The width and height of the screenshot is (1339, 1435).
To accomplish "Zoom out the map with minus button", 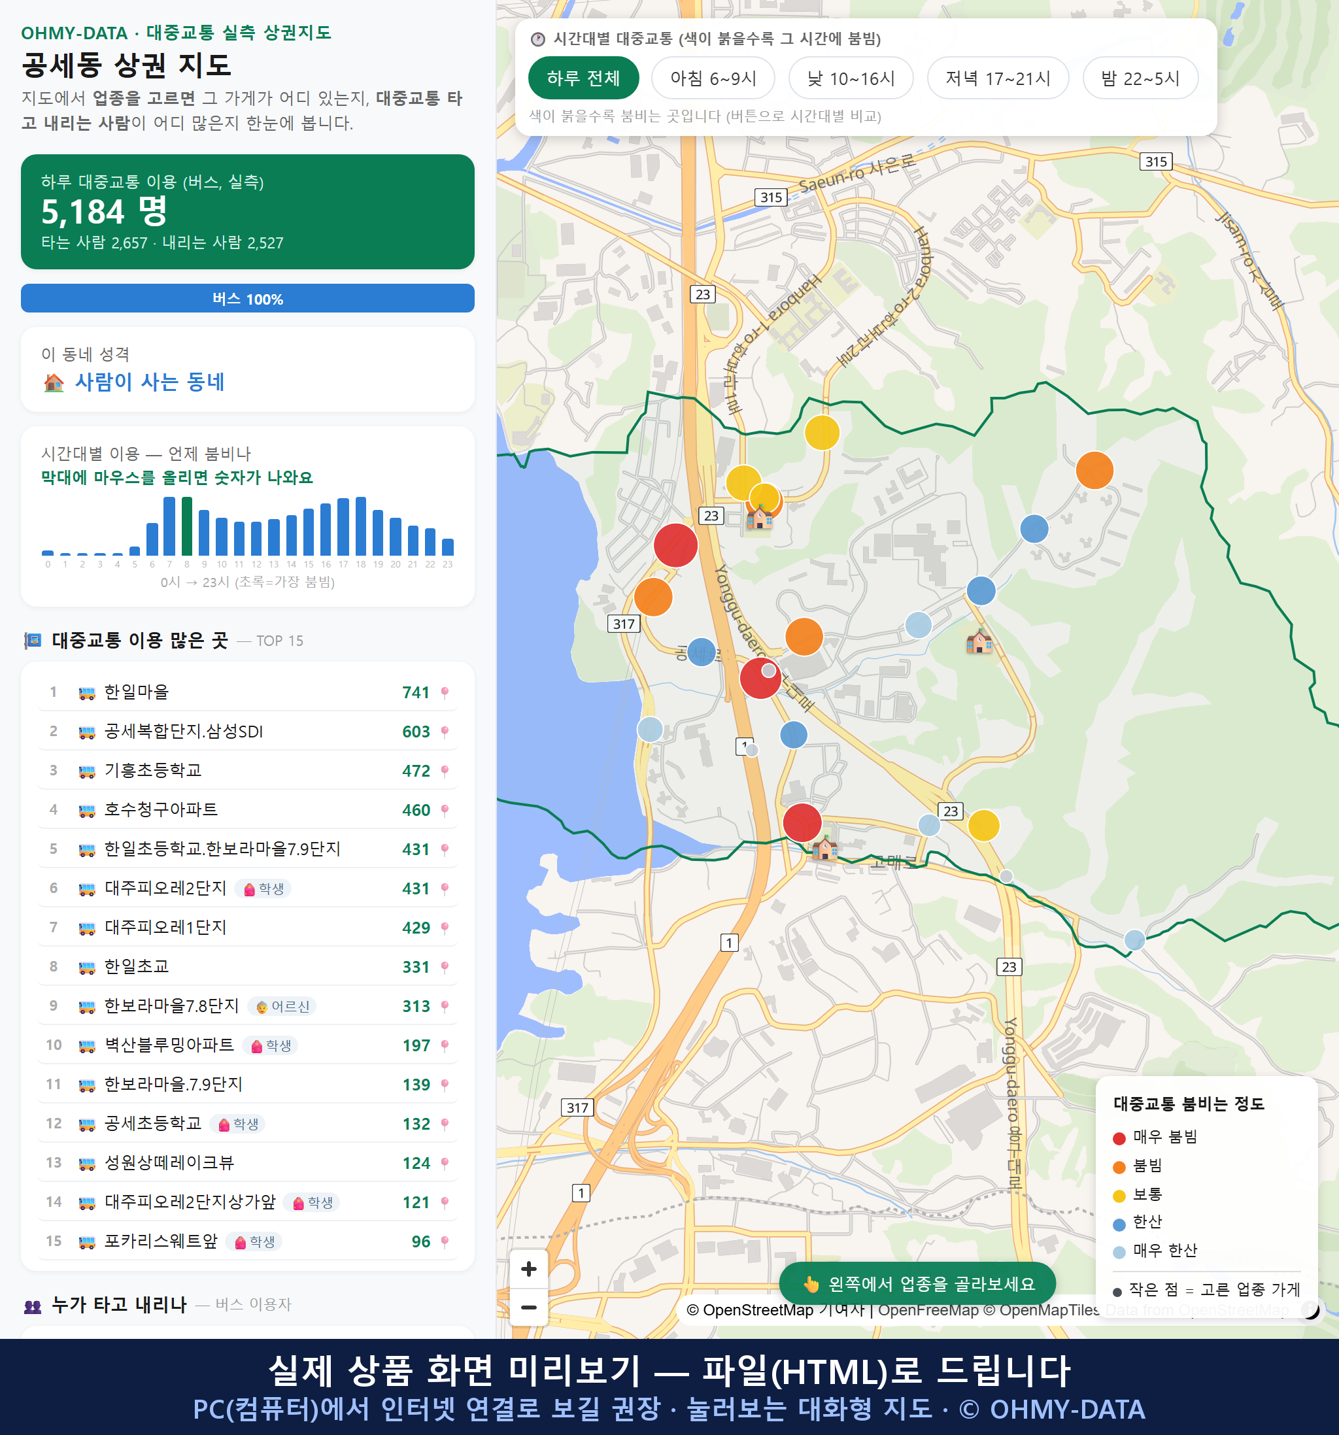I will [528, 1308].
